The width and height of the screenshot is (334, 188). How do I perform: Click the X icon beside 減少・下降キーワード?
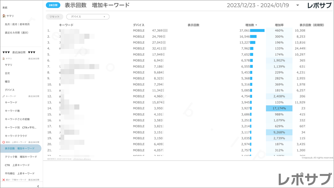(3, 180)
